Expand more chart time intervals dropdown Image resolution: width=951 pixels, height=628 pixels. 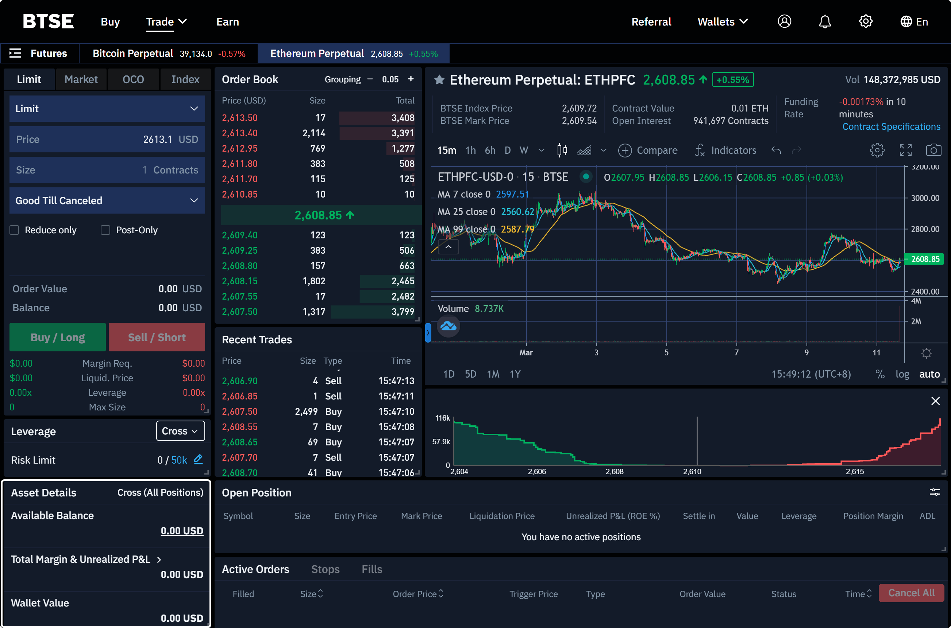[x=541, y=150]
